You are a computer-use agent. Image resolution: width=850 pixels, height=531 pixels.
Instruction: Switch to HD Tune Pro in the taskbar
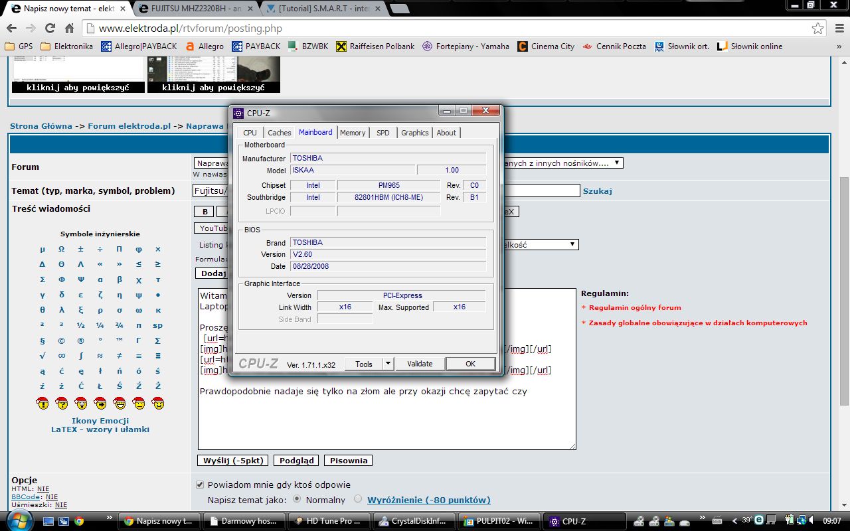pyautogui.click(x=327, y=521)
